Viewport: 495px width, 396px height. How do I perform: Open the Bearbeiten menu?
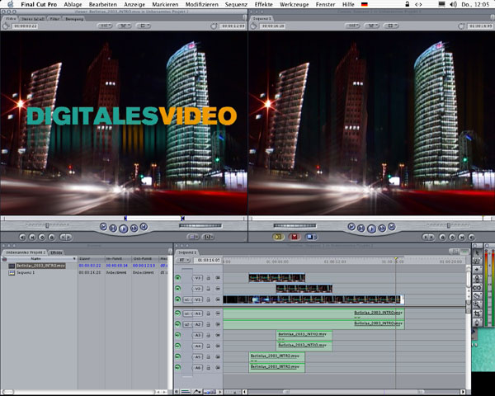(x=103, y=4)
